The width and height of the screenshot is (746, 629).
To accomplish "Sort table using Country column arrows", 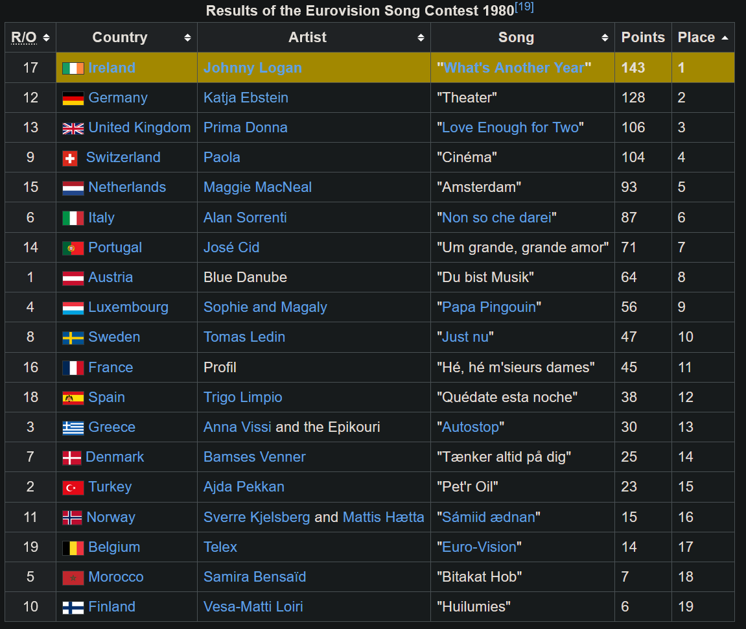I will point(187,38).
